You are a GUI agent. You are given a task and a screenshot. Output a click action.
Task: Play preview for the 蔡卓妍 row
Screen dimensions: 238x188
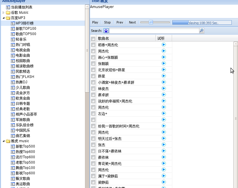164,95
